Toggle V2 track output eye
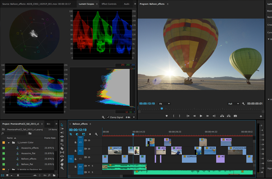The height and width of the screenshot is (179, 272). 89,149
